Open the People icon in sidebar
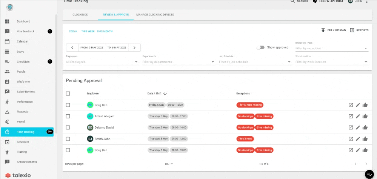The image size is (377, 179). coord(7,72)
